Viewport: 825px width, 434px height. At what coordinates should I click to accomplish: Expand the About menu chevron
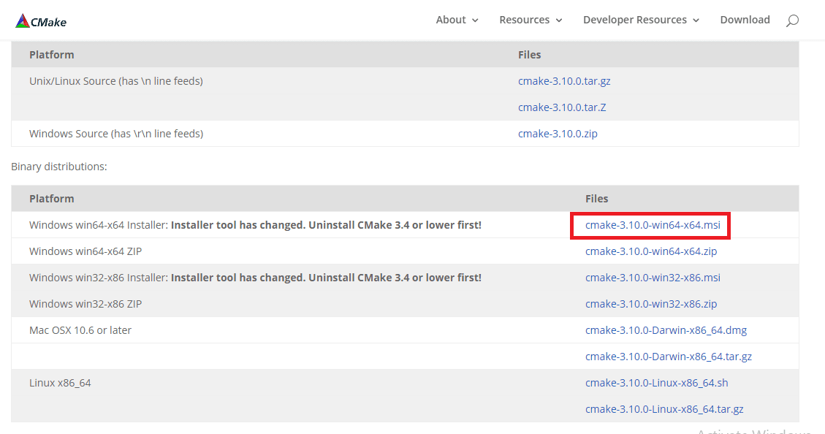pos(475,20)
